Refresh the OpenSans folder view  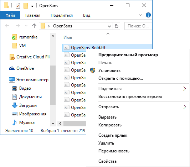(117, 26)
